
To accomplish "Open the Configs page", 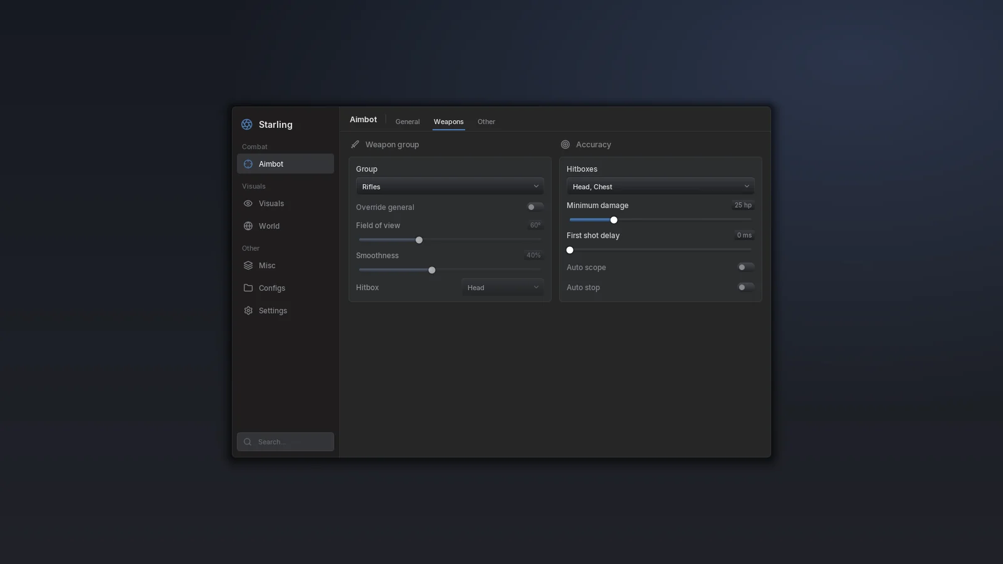I will [285, 288].
